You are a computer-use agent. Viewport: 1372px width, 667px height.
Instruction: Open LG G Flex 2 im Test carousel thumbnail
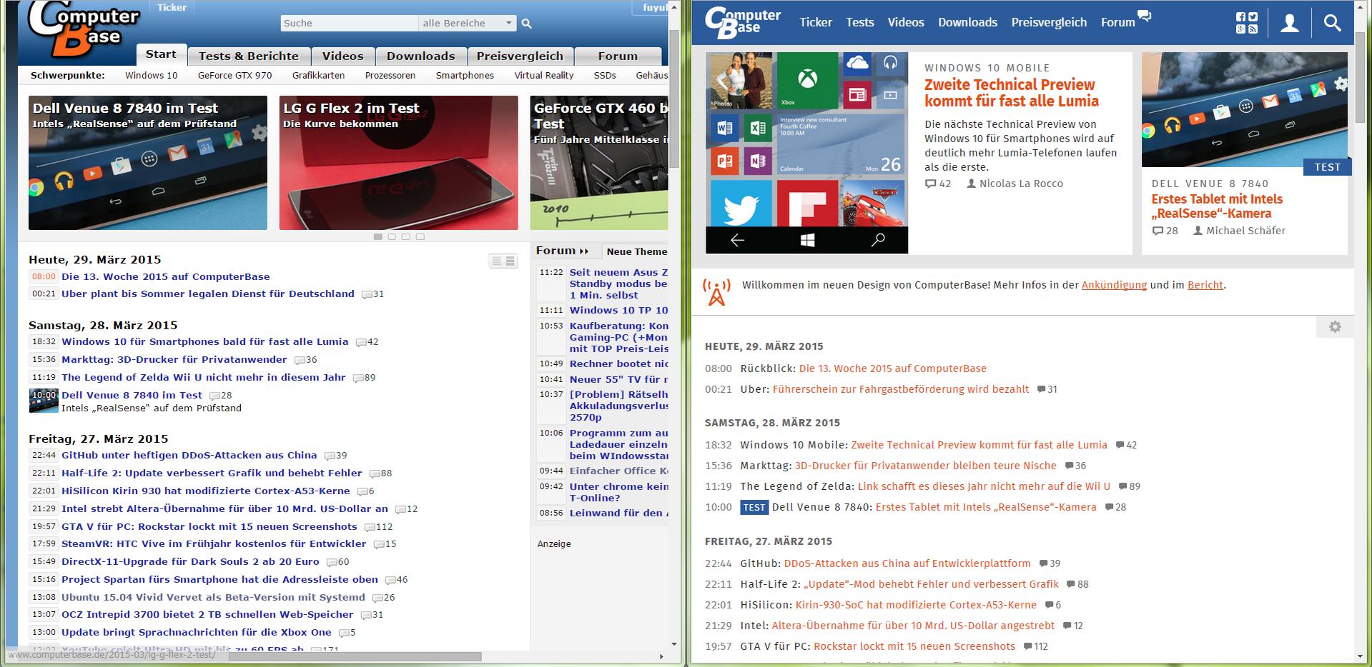pyautogui.click(x=398, y=163)
